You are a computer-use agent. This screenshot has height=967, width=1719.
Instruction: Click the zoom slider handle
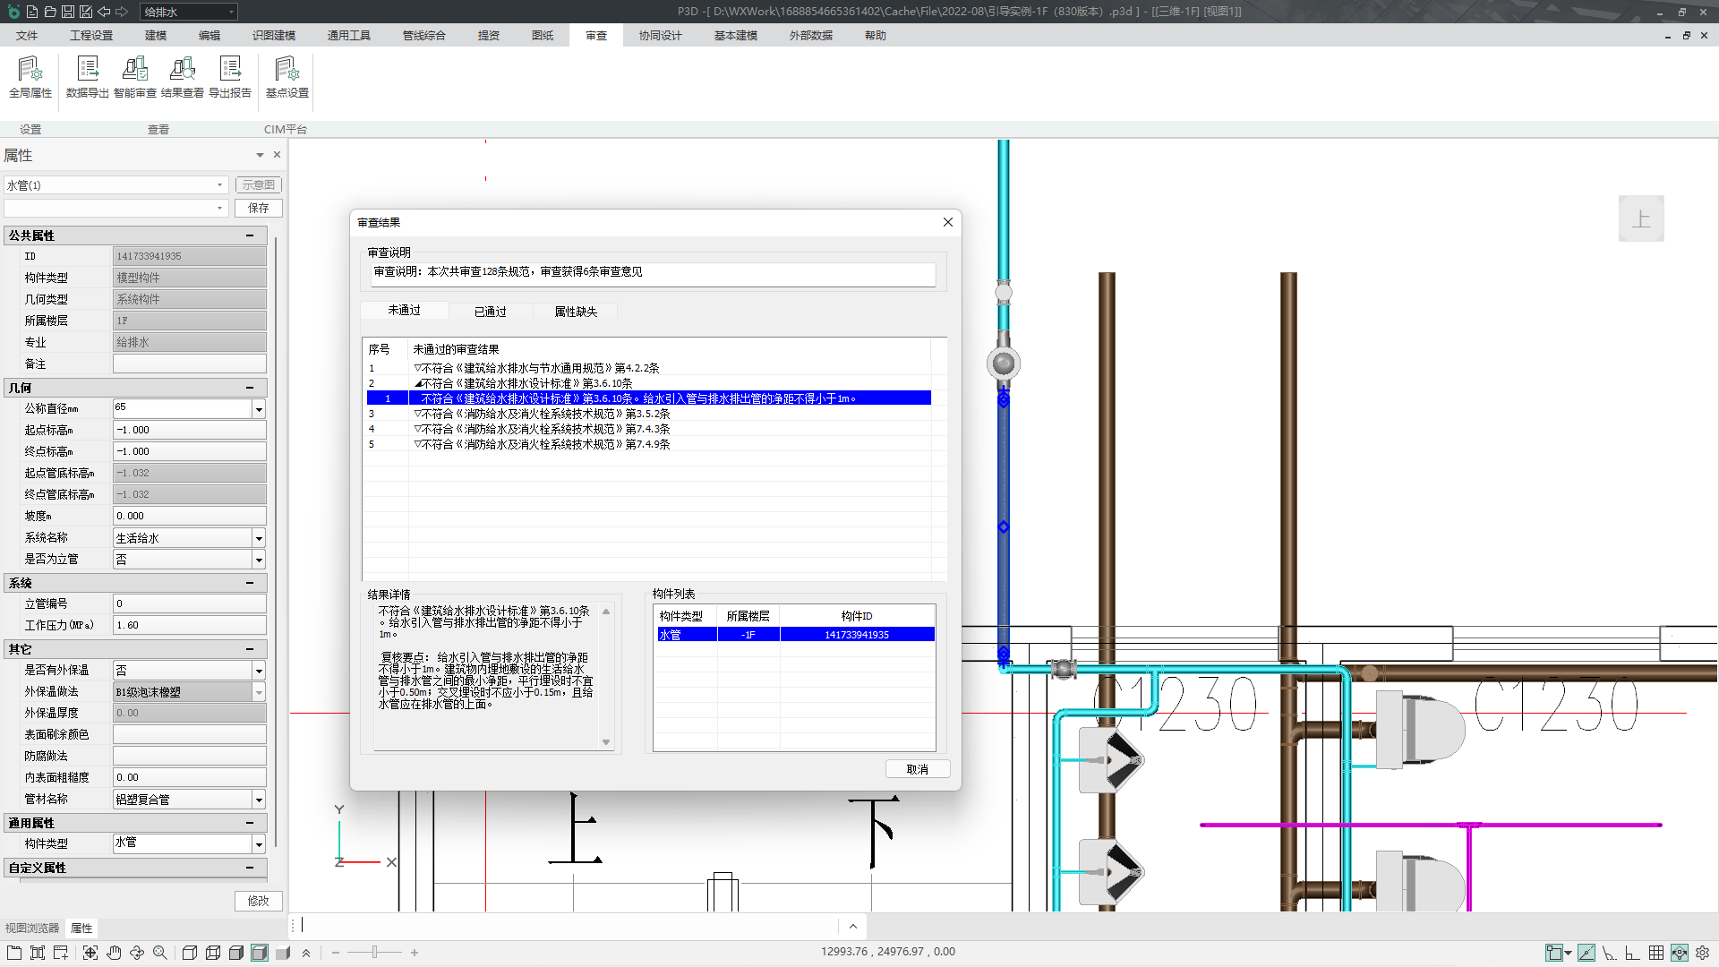tap(374, 953)
